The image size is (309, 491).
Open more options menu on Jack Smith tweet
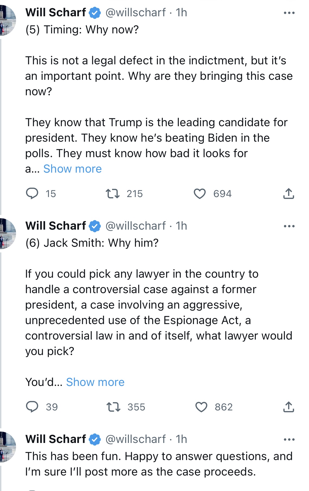[x=289, y=226]
